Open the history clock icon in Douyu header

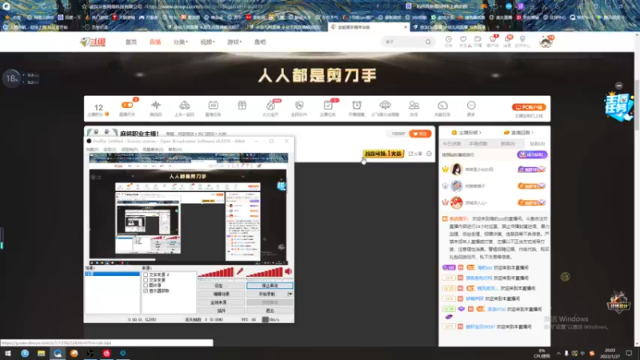(449, 39)
